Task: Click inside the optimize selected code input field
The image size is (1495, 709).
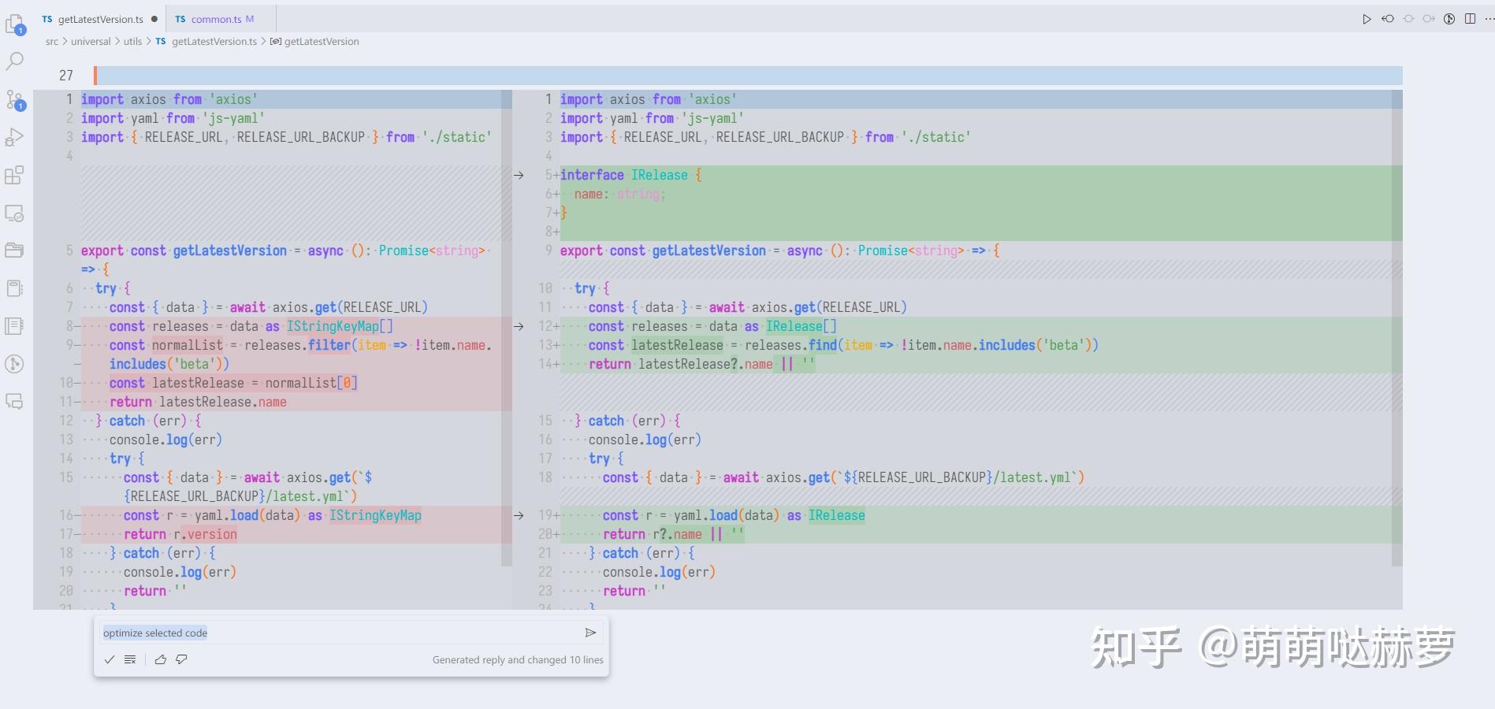Action: click(x=236, y=632)
